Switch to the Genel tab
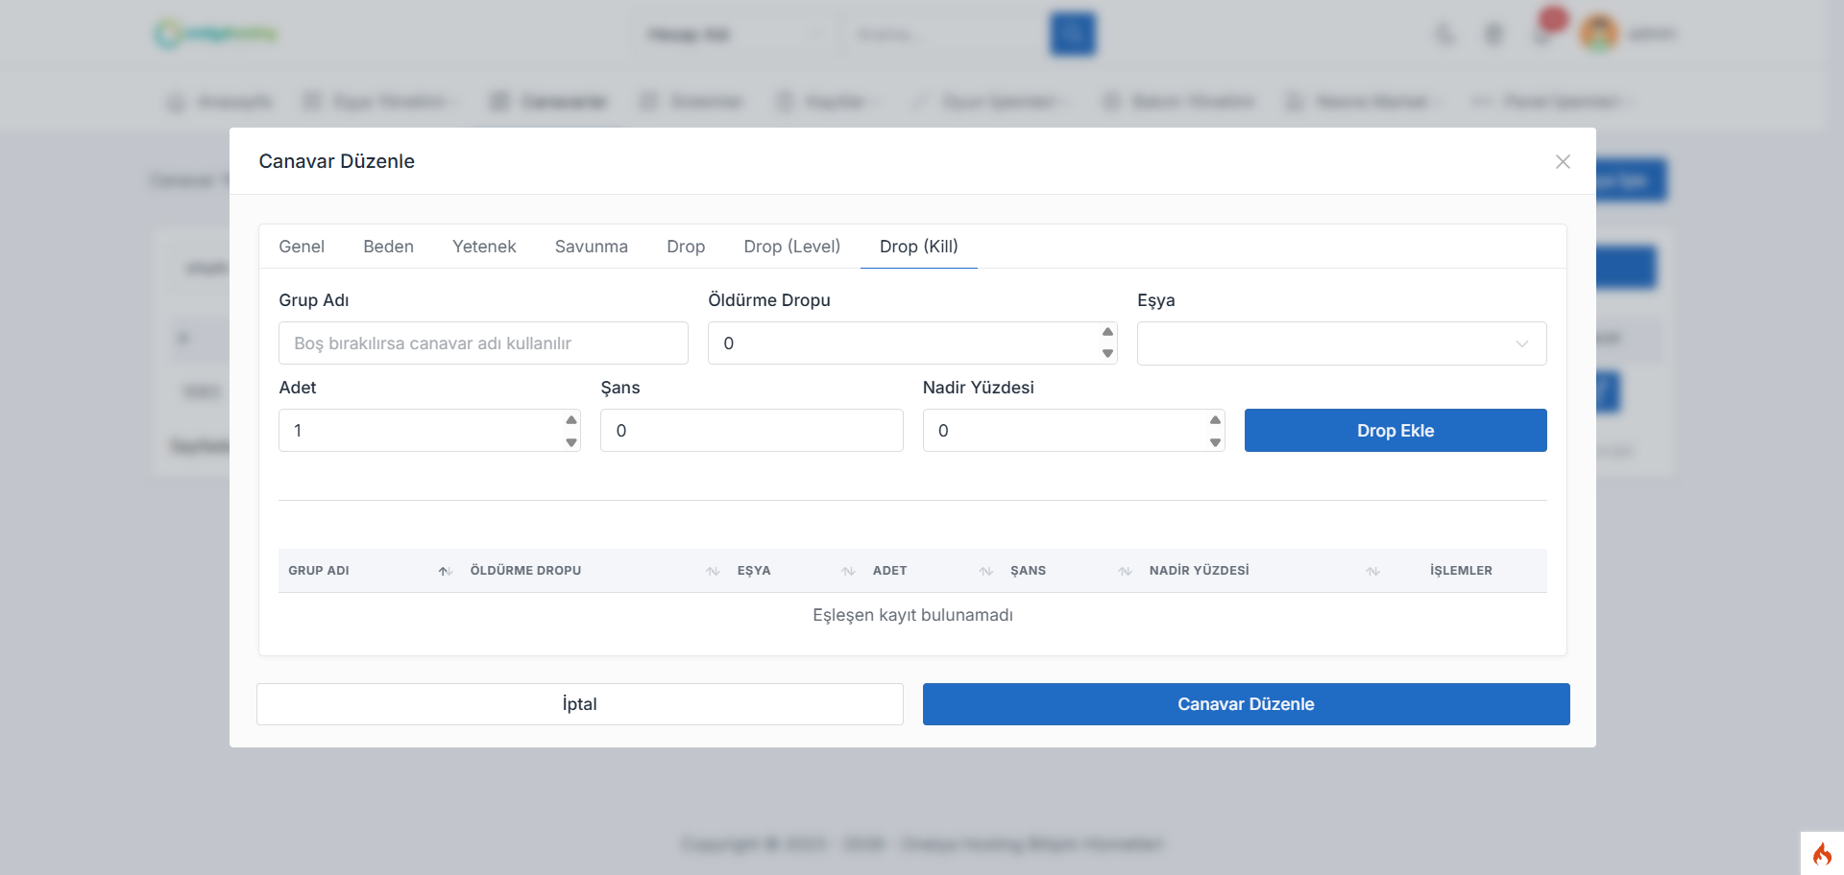The height and width of the screenshot is (875, 1844). [302, 247]
